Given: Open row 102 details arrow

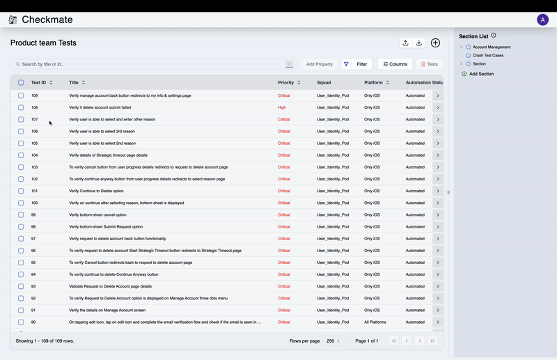Looking at the screenshot, I should (438, 179).
